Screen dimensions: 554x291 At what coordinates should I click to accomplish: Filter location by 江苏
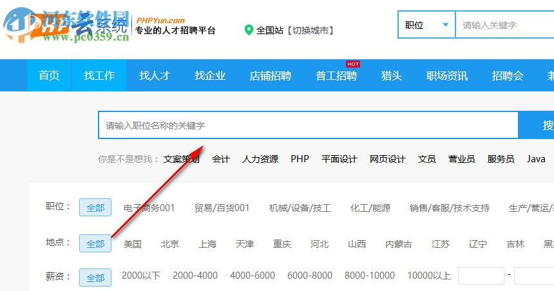[441, 244]
